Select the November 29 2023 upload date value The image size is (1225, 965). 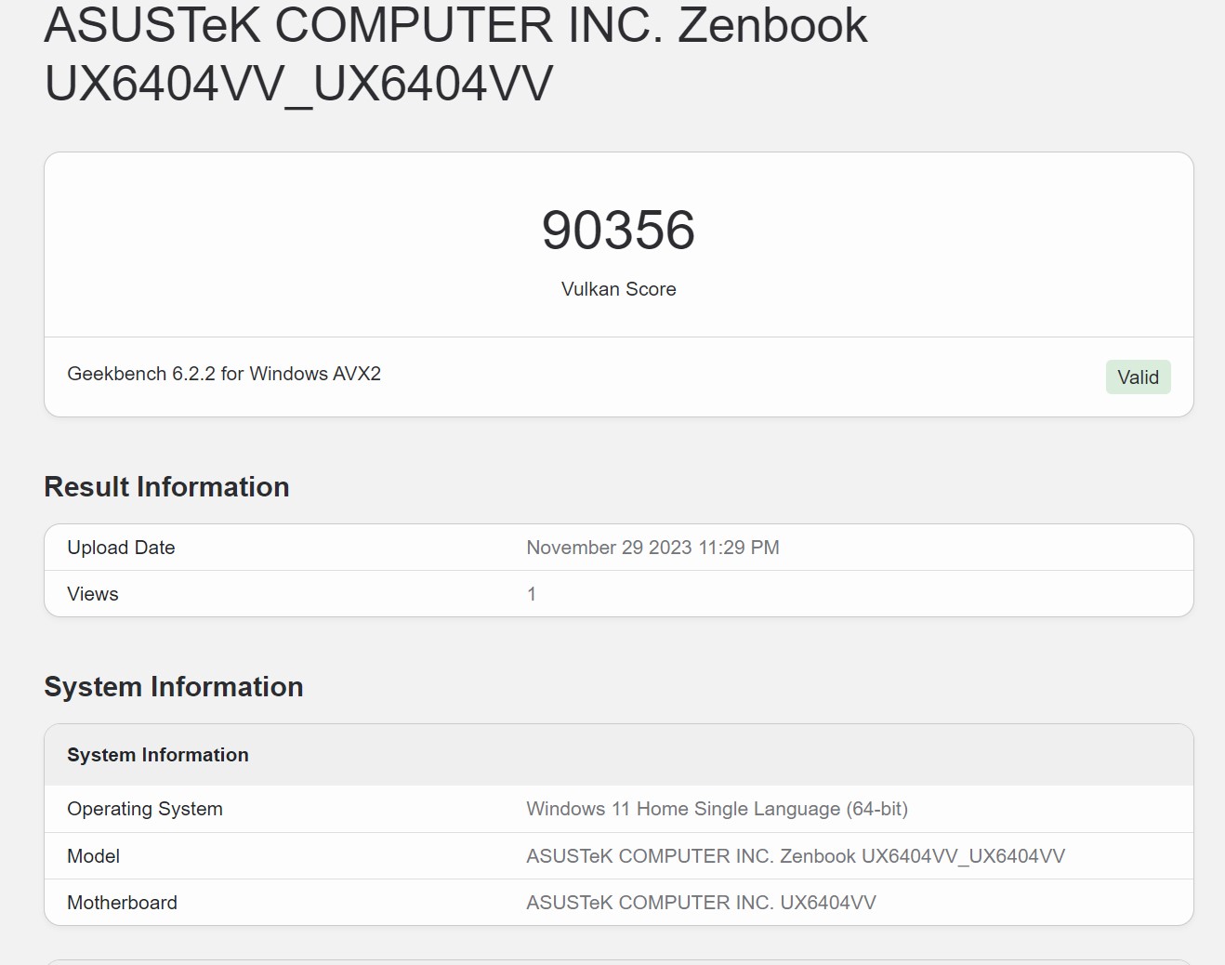click(x=652, y=548)
